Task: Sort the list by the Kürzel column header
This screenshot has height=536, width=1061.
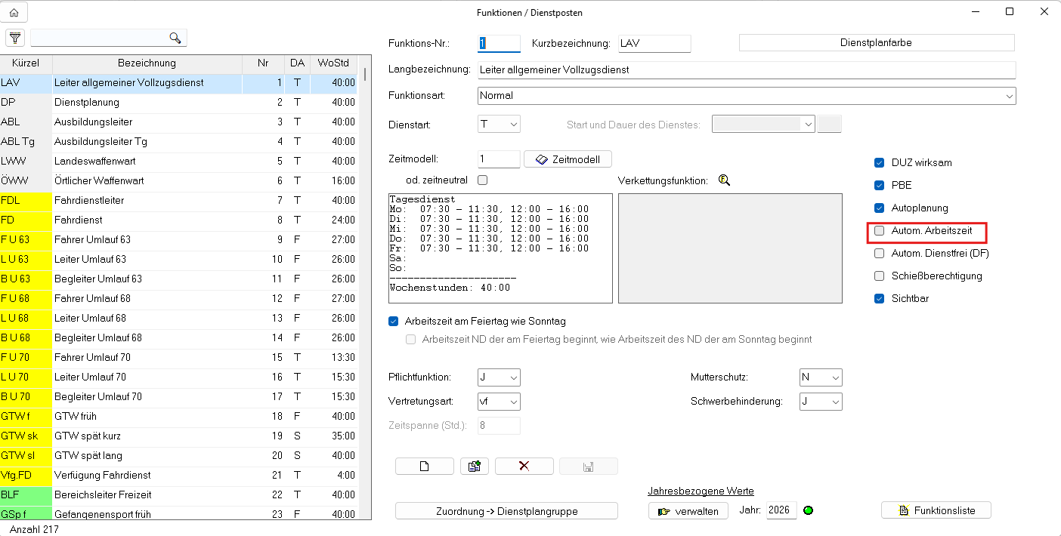Action: (x=26, y=63)
